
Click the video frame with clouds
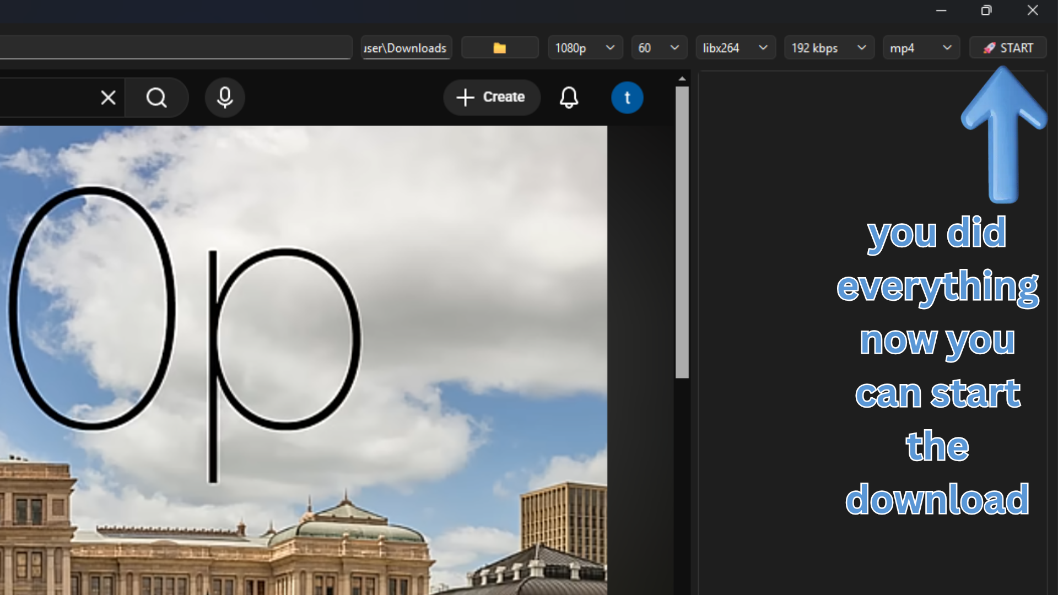coord(303,358)
